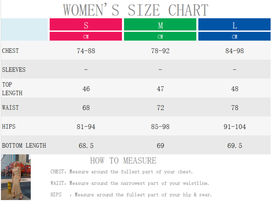
Task: Click the TOP LENGTH row label
Action: [x=12, y=89]
